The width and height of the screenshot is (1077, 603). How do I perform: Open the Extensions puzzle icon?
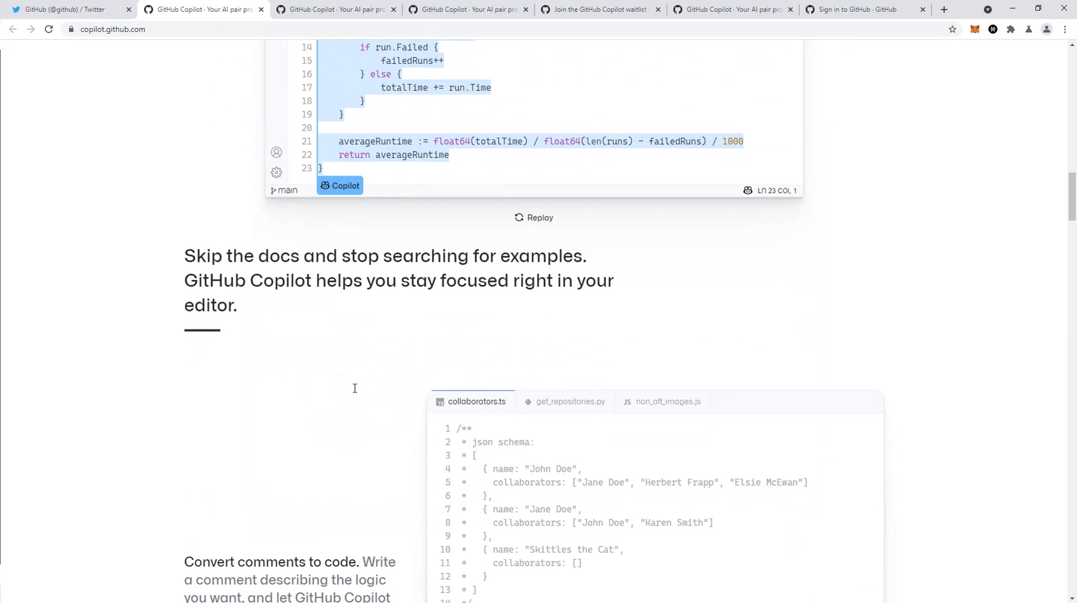pos(1011,29)
